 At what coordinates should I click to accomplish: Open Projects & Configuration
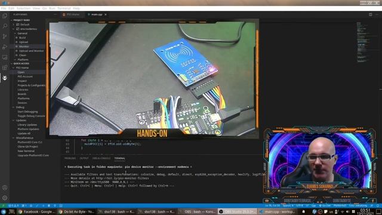click(x=32, y=85)
